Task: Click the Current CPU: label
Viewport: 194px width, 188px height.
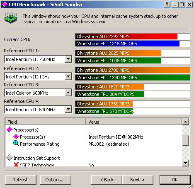Action: point(17,39)
